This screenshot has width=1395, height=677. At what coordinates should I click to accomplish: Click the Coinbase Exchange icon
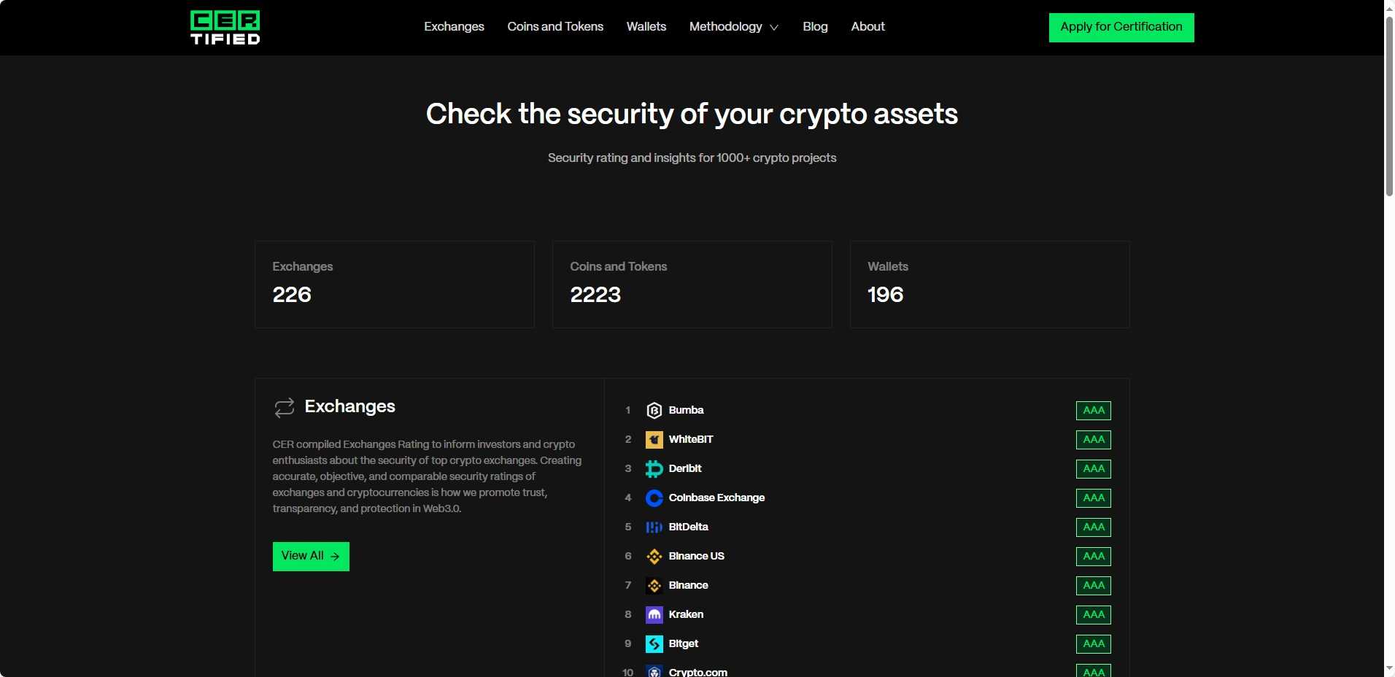pyautogui.click(x=654, y=498)
